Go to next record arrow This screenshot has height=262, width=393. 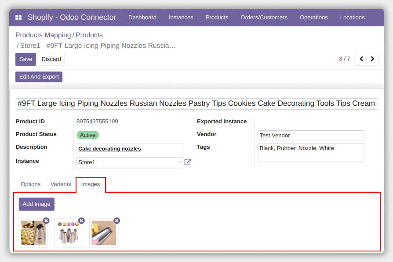click(x=372, y=59)
